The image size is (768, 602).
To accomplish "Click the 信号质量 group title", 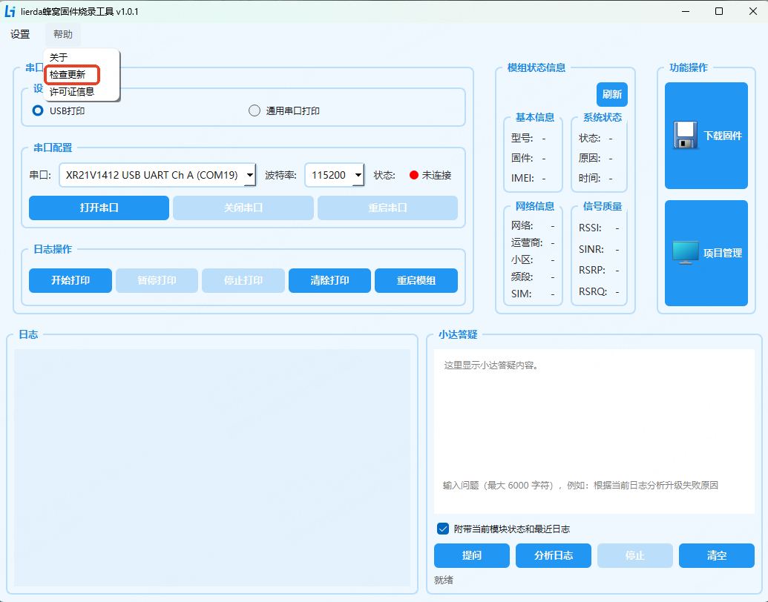I will pos(603,207).
